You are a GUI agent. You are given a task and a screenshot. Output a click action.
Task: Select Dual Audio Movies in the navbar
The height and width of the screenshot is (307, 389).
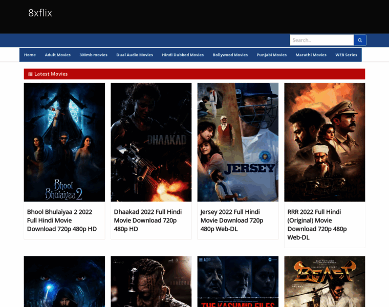click(135, 55)
